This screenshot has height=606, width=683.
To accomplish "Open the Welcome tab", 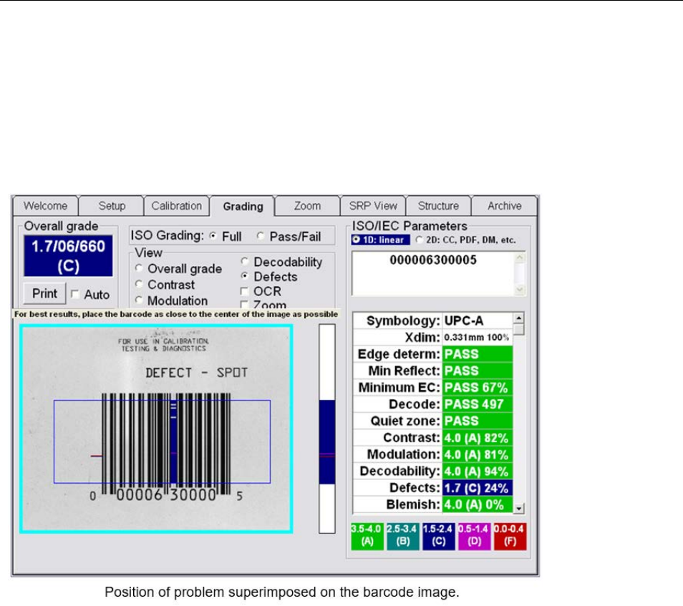I will 46,206.
